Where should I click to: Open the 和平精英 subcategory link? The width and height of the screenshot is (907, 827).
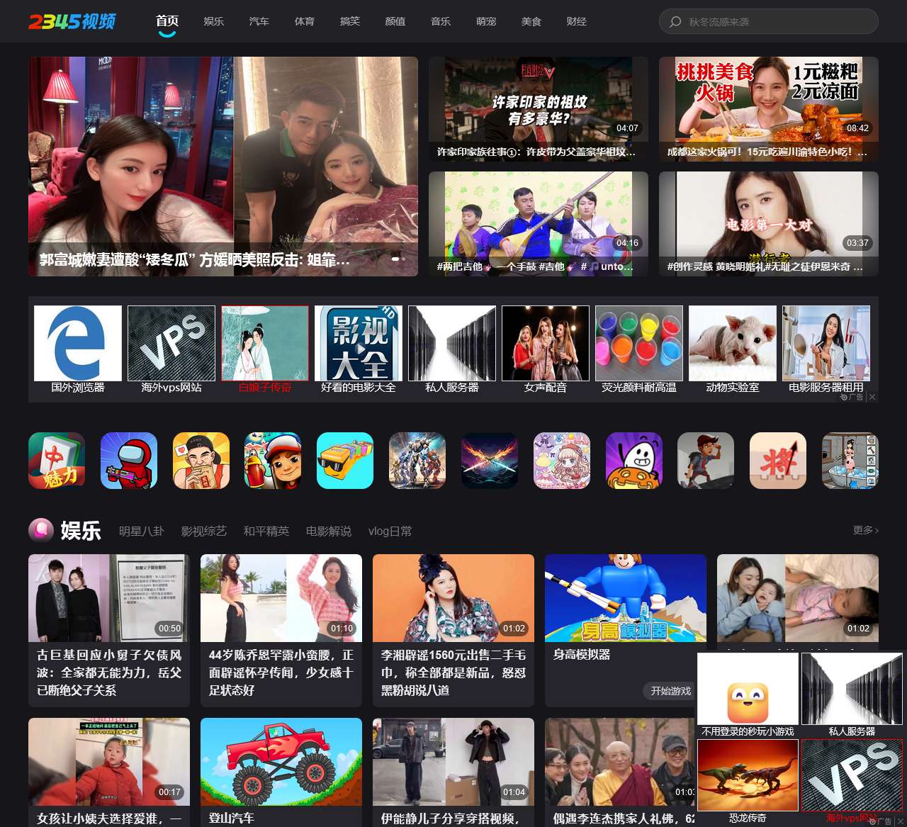point(266,531)
